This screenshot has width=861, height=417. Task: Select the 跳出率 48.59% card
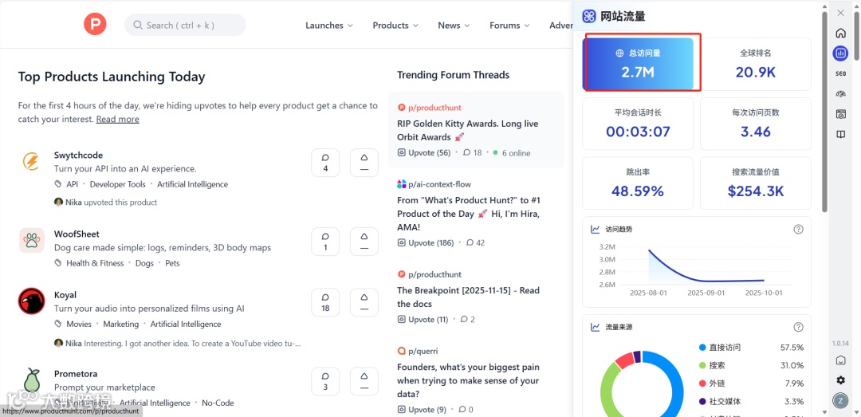click(x=638, y=183)
